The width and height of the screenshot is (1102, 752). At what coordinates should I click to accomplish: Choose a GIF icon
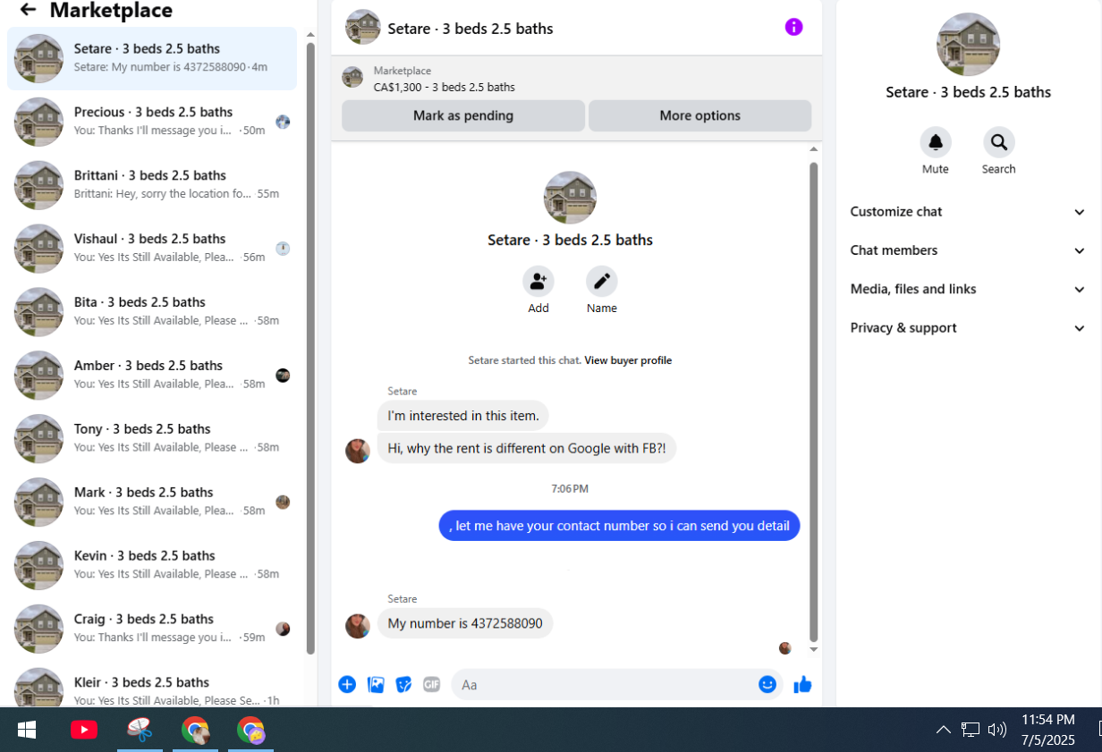click(x=432, y=684)
